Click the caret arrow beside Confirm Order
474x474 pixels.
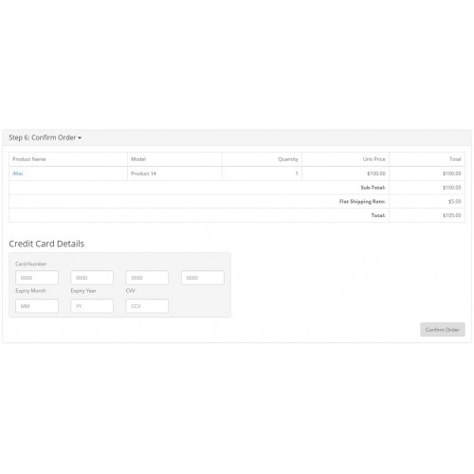80,138
